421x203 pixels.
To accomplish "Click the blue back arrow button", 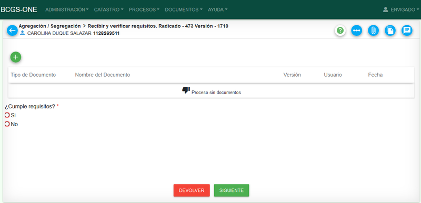I will [x=12, y=31].
